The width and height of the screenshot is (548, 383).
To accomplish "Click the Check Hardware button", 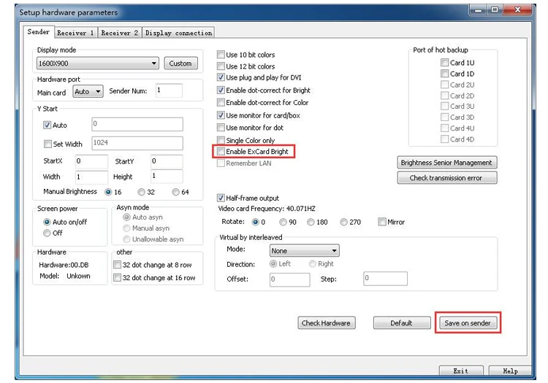I will point(326,323).
